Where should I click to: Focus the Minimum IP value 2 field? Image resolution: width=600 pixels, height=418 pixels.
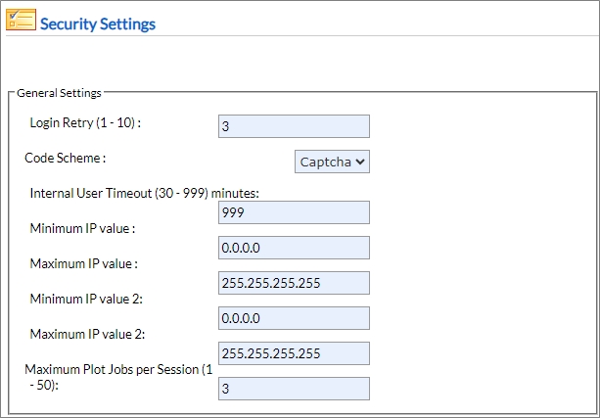point(295,318)
